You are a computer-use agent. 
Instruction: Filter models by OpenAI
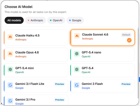(56, 20)
